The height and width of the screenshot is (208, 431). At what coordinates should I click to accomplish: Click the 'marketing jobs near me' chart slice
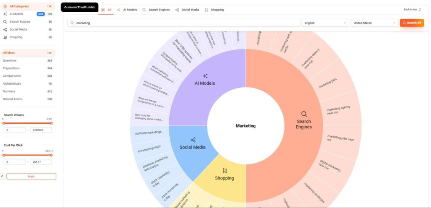coord(341,138)
